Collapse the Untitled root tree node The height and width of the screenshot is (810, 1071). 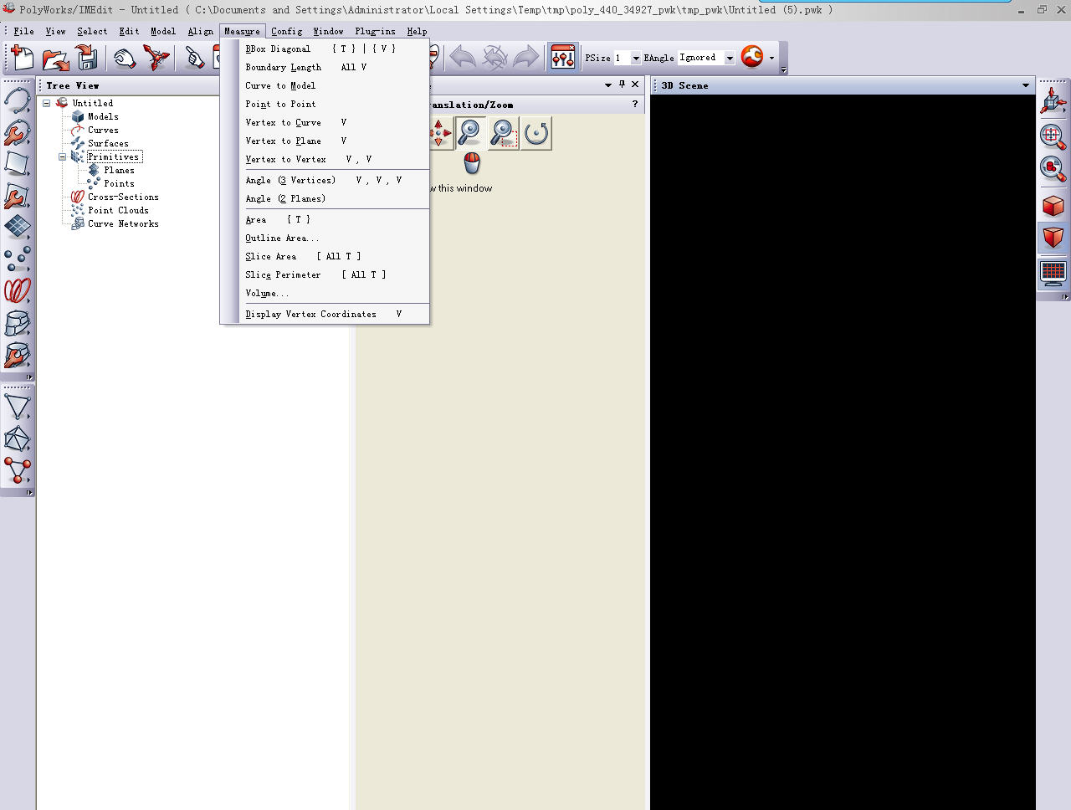(46, 103)
